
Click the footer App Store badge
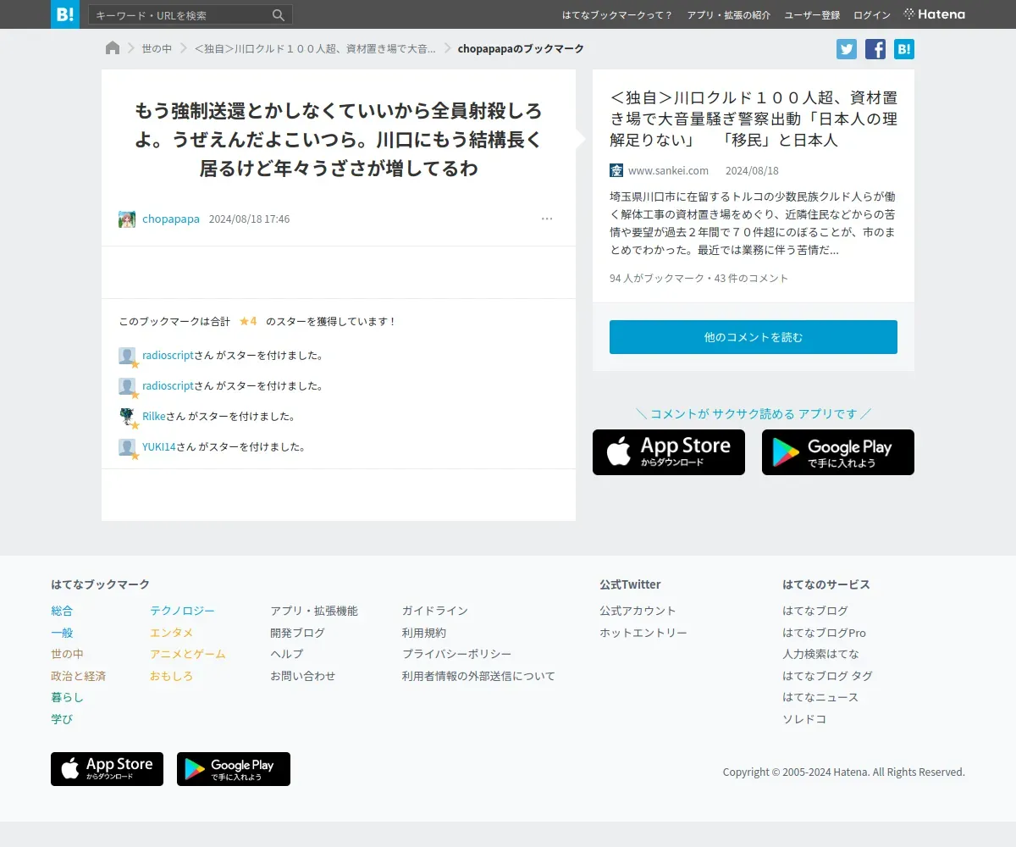pos(107,769)
